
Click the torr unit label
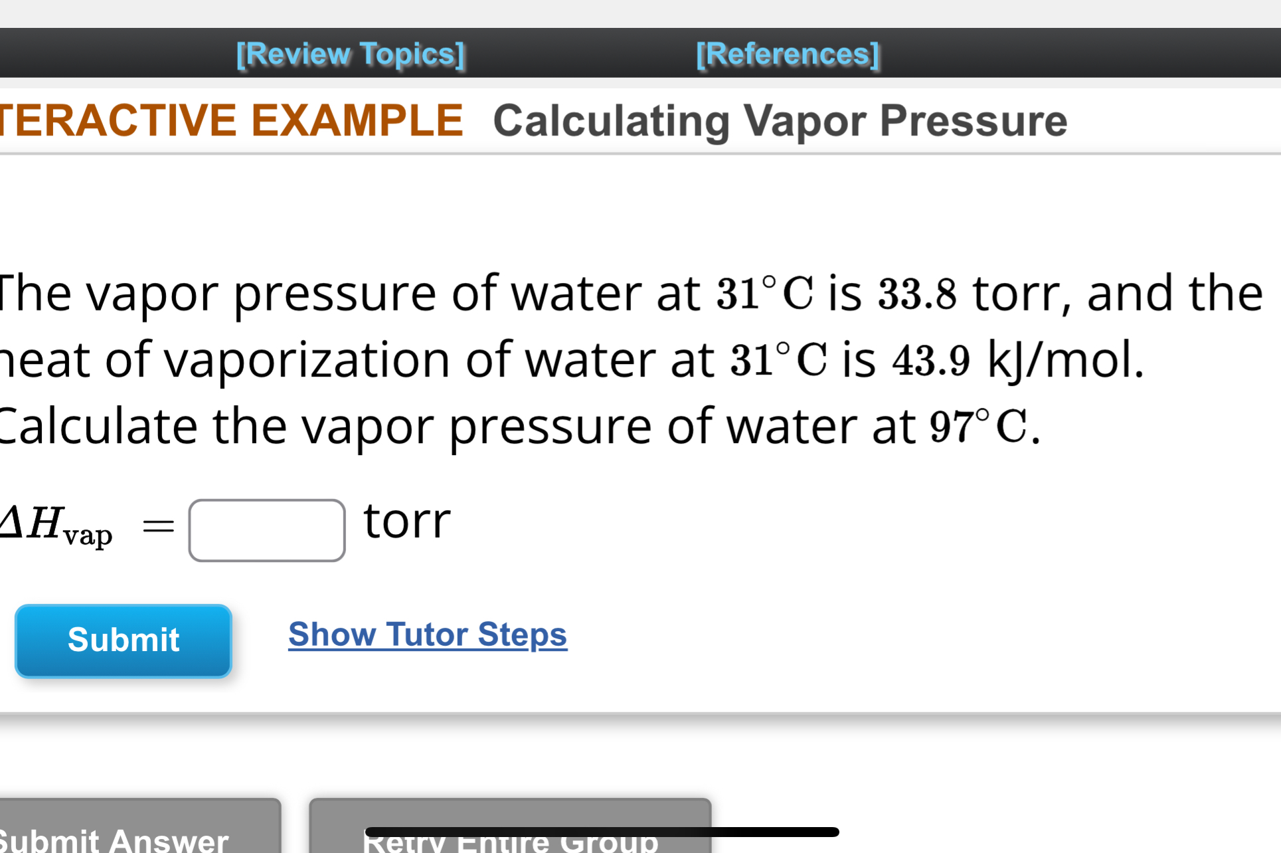(407, 523)
